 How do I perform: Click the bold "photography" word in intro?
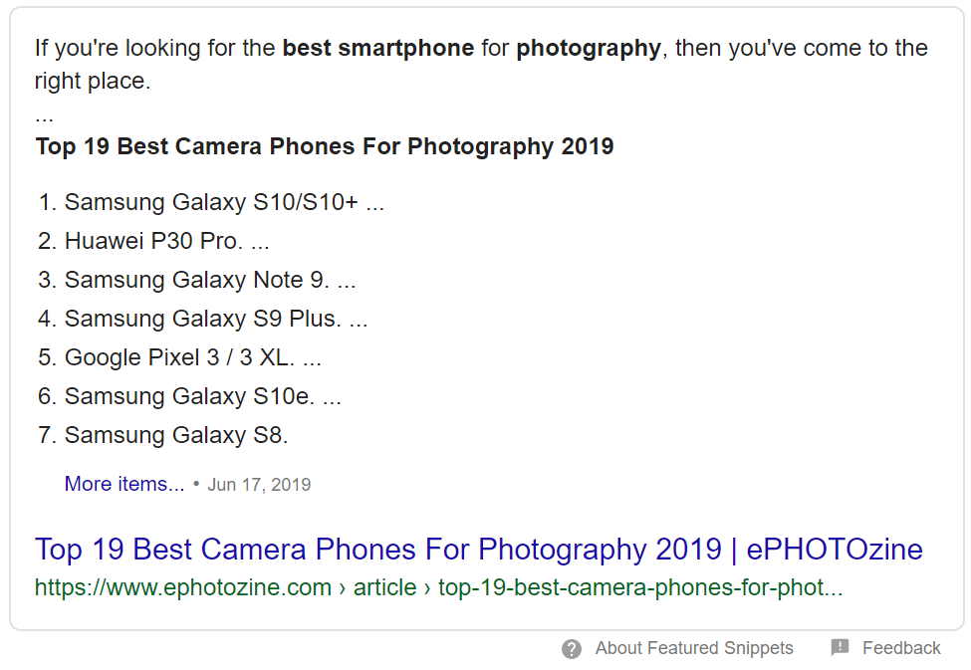[x=589, y=49]
